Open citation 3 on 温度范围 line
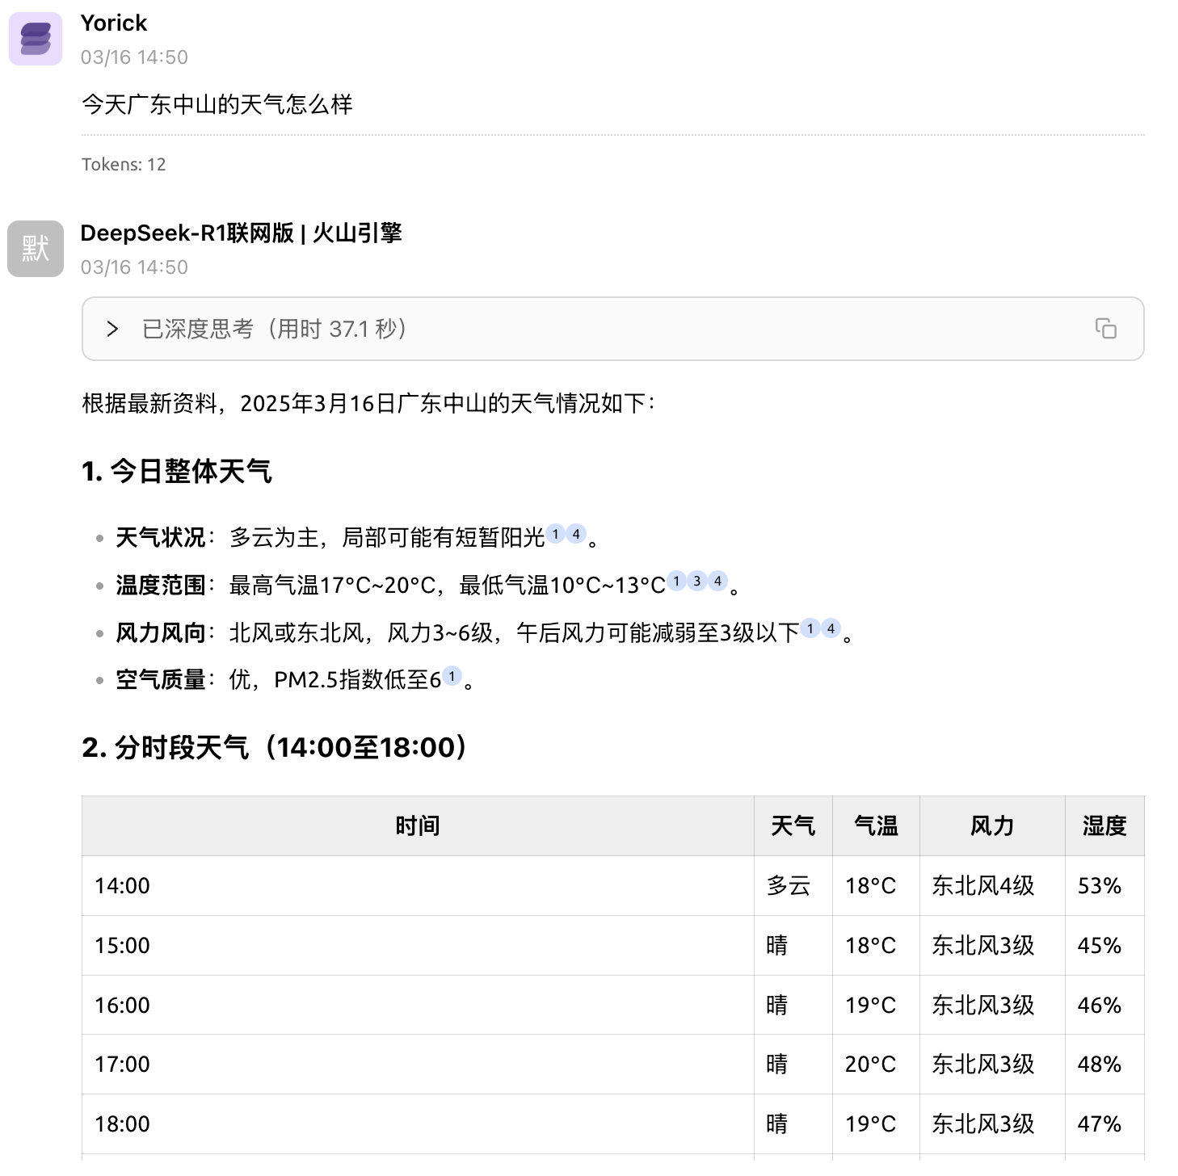Image resolution: width=1178 pixels, height=1176 pixels. [x=697, y=581]
